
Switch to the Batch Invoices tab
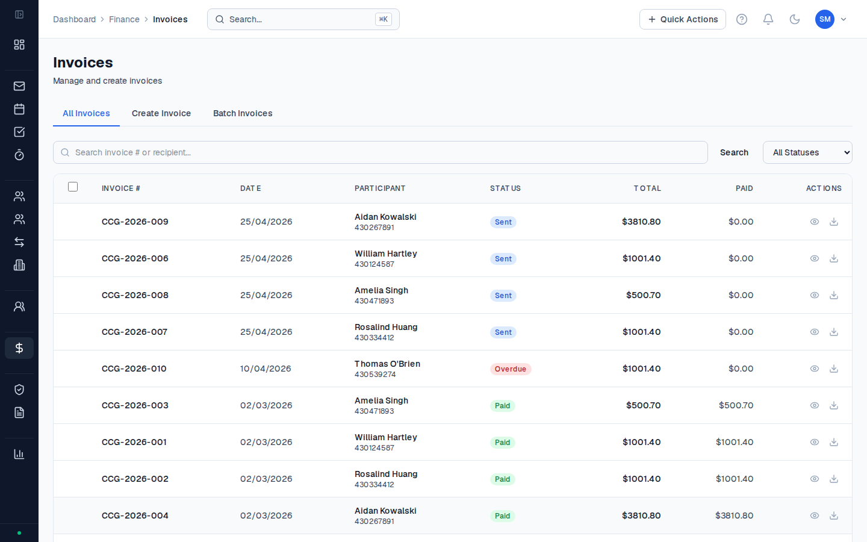(x=243, y=113)
